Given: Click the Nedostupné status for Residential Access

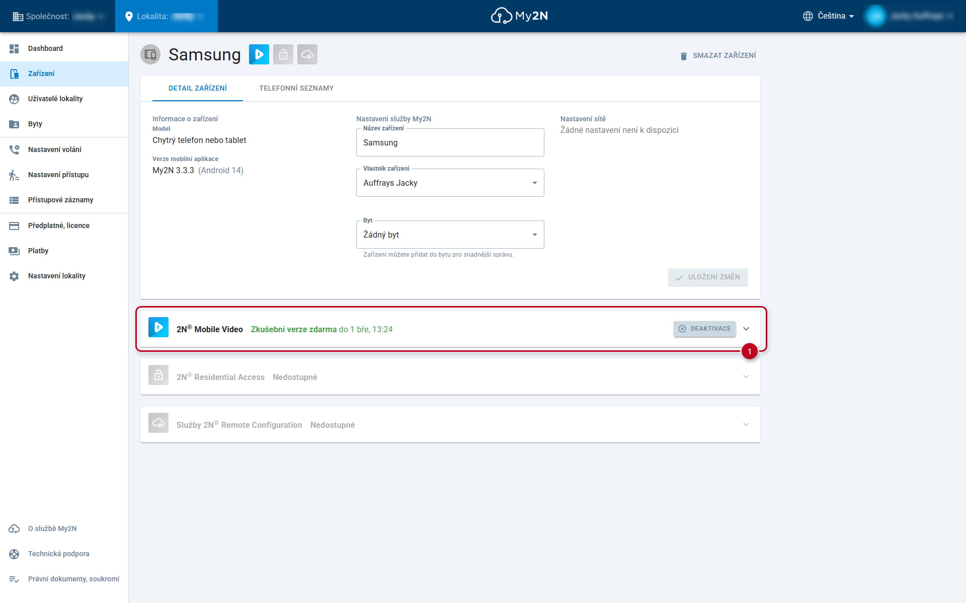Looking at the screenshot, I should [x=295, y=377].
